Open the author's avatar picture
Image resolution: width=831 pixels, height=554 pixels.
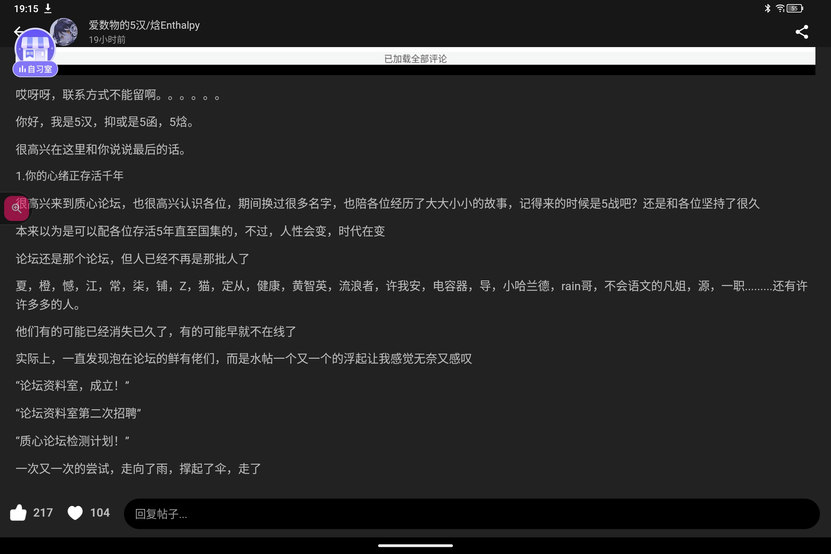pos(64,32)
